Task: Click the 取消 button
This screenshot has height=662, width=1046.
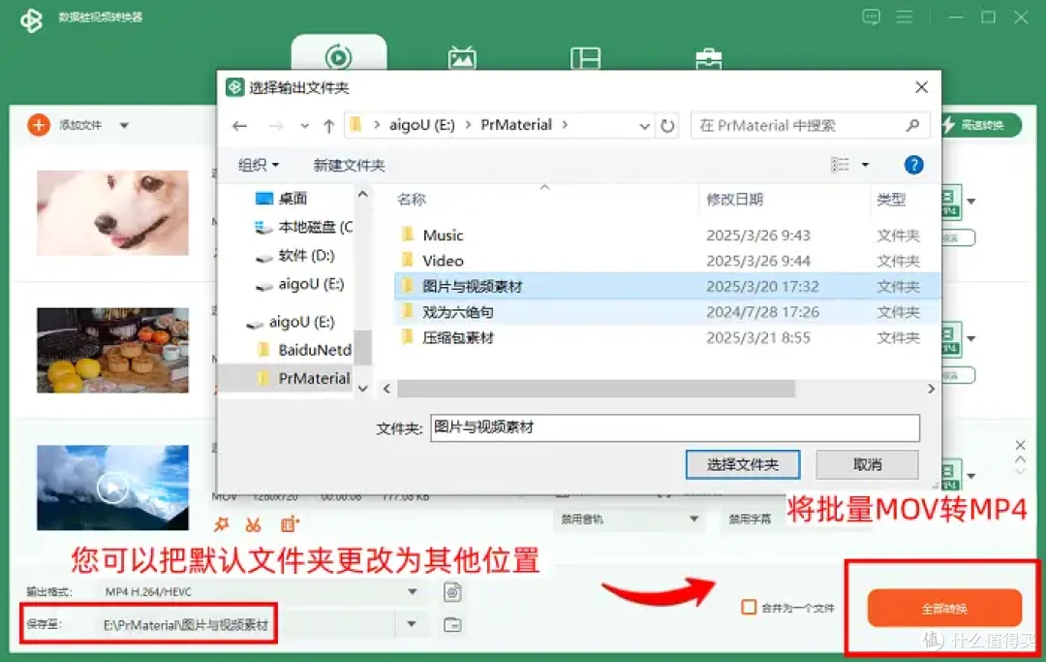Action: [x=867, y=464]
